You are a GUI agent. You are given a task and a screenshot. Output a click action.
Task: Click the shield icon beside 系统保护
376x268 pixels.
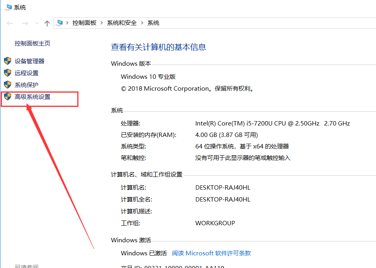point(8,85)
